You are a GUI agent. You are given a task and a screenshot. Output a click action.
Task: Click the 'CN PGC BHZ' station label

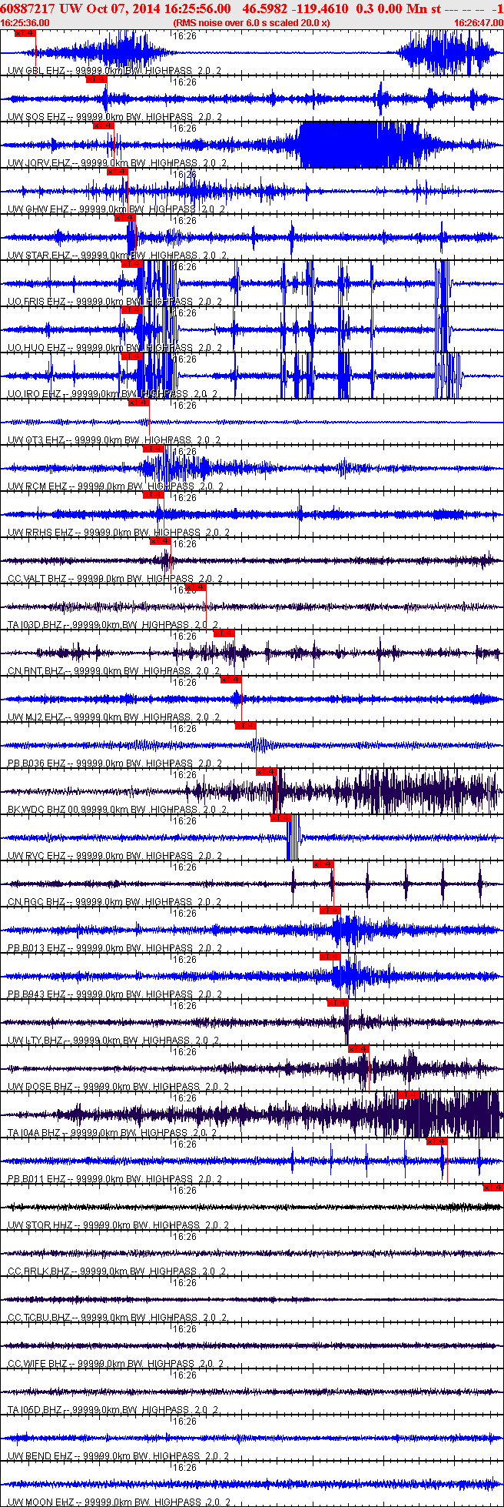point(36,902)
